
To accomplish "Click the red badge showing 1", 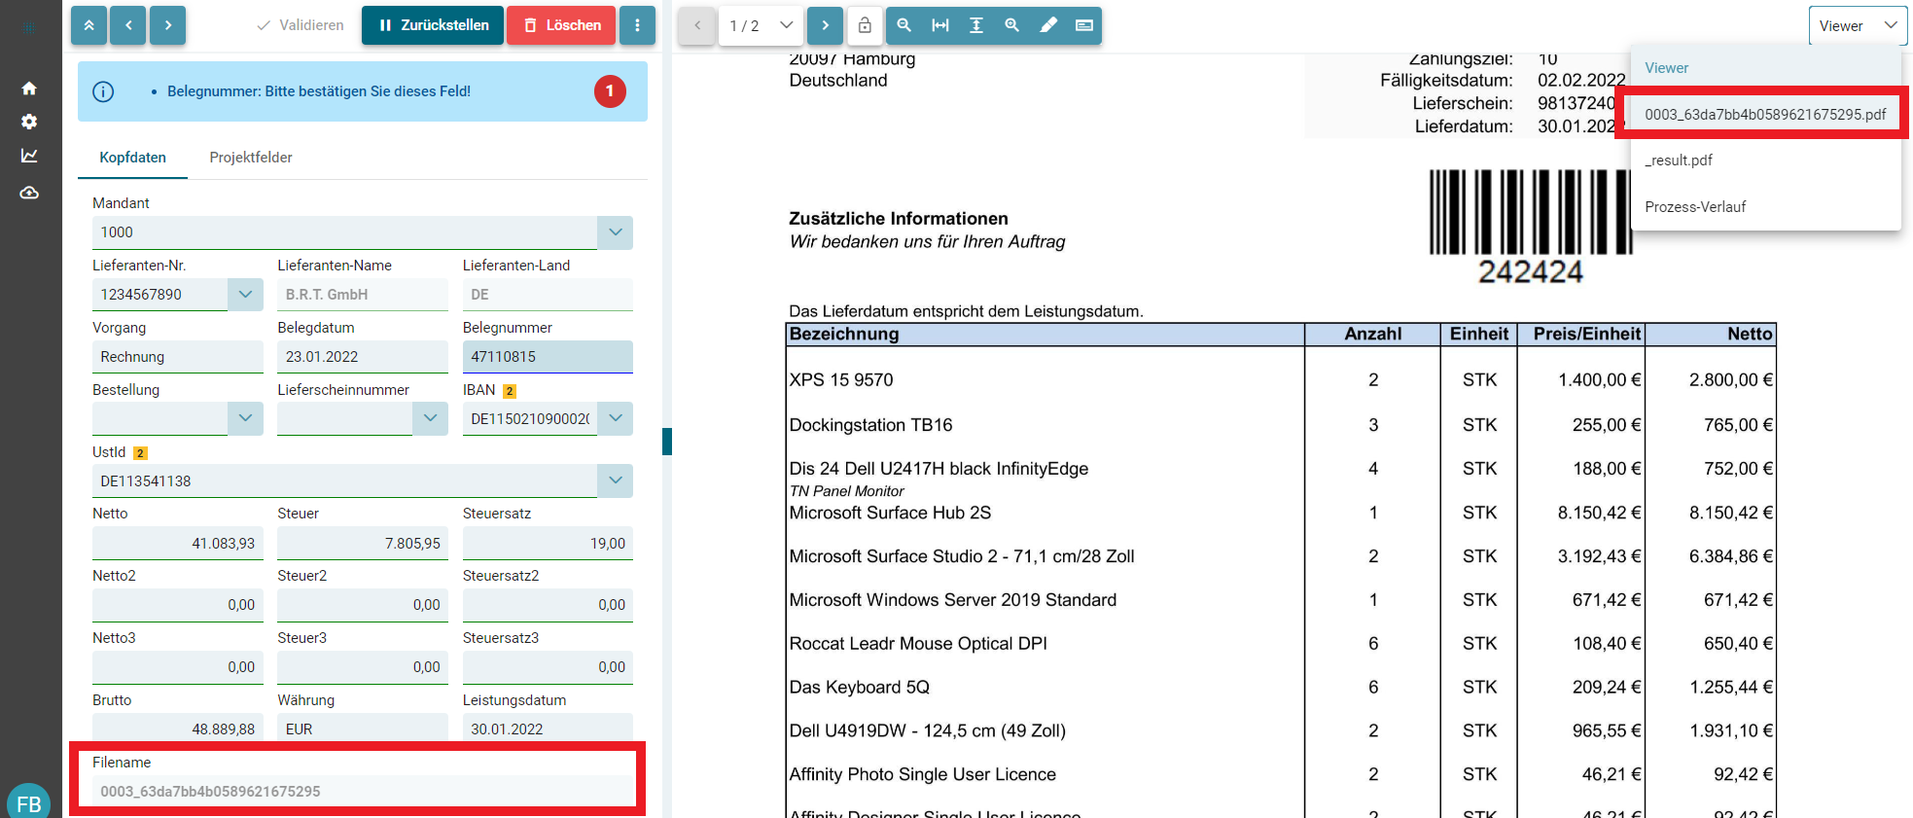I will [x=610, y=91].
